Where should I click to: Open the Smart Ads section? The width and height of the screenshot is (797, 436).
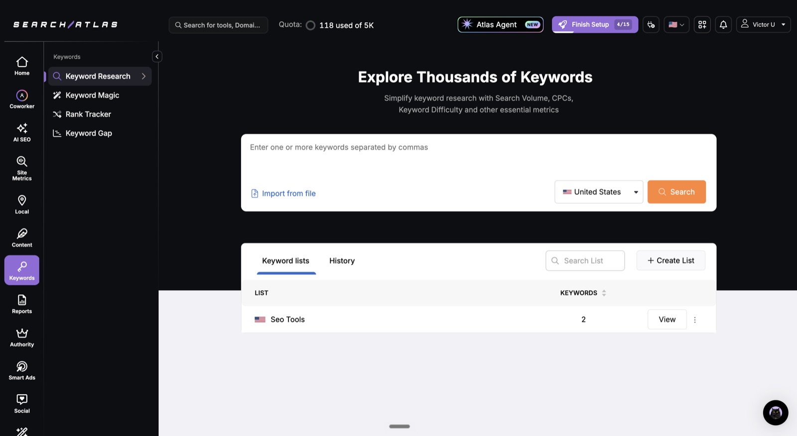tap(22, 371)
